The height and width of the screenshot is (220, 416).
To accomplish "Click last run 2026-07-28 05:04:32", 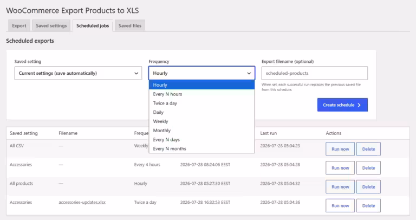I will coord(280,183).
